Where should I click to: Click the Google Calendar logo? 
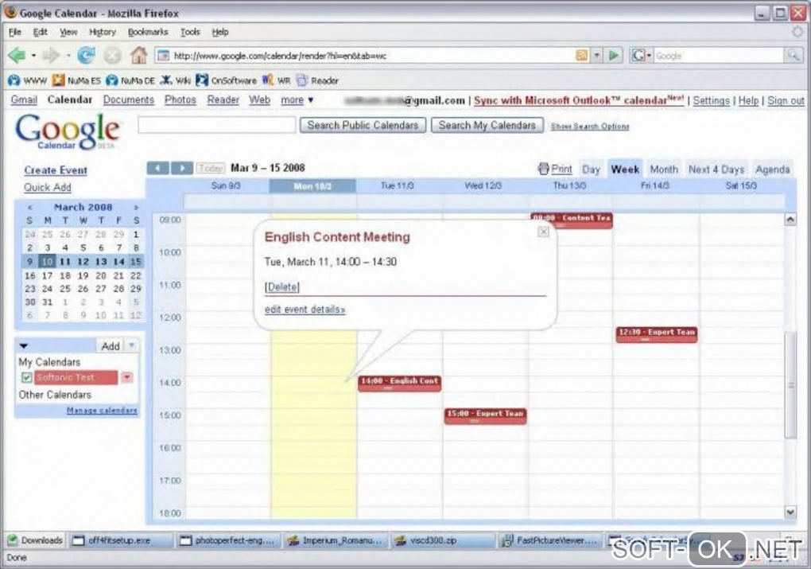click(x=68, y=132)
